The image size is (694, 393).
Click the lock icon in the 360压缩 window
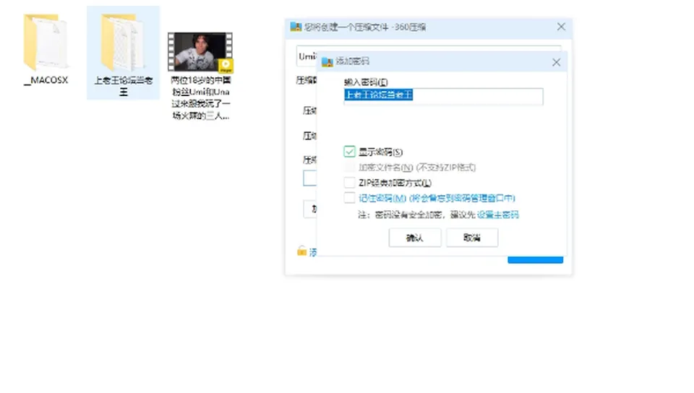click(x=301, y=251)
